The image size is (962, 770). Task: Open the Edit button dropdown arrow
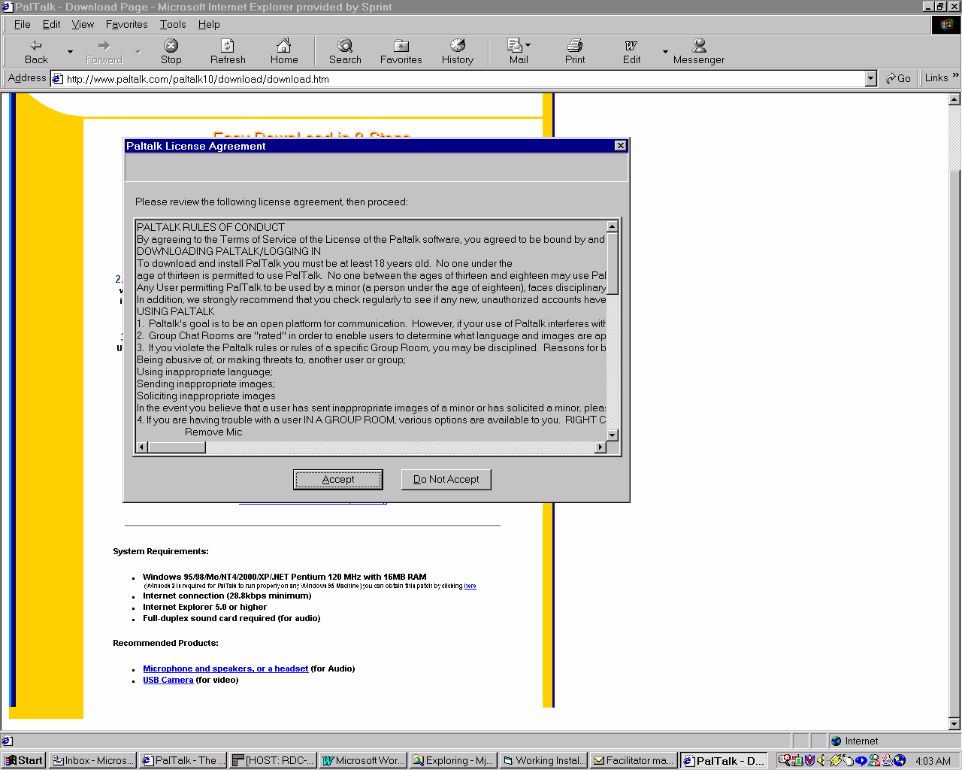pos(665,52)
